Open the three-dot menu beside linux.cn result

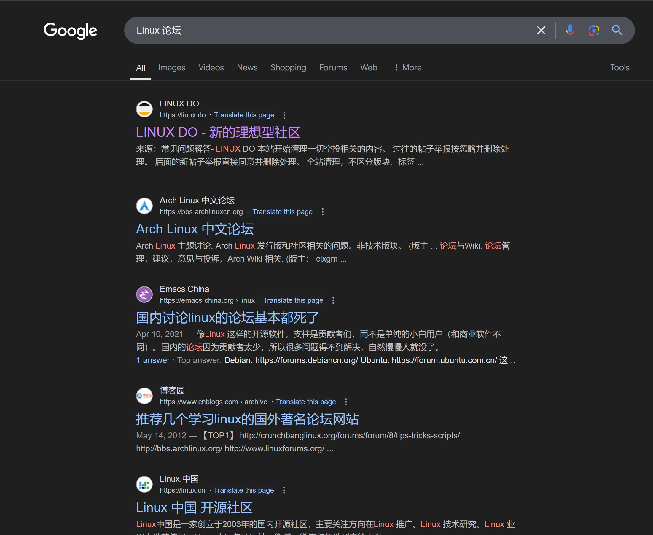tap(284, 490)
